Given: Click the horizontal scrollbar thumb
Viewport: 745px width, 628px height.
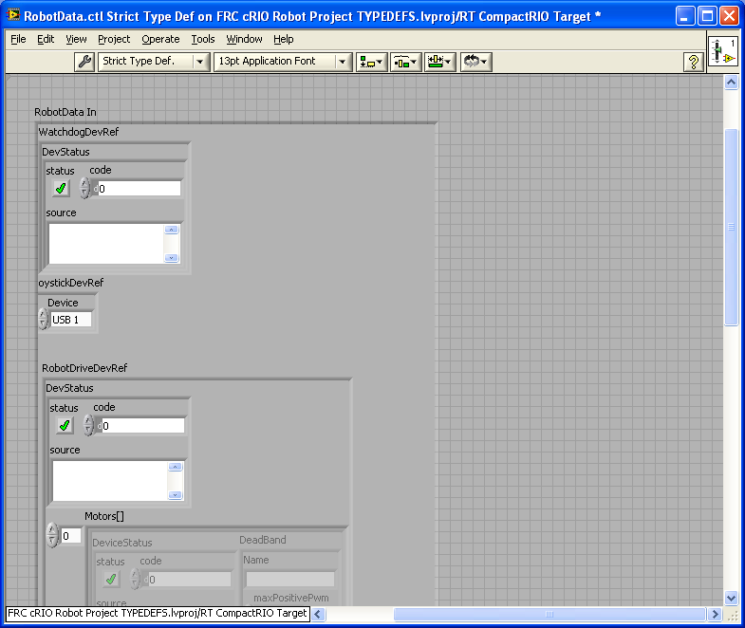Looking at the screenshot, I should pos(549,614).
